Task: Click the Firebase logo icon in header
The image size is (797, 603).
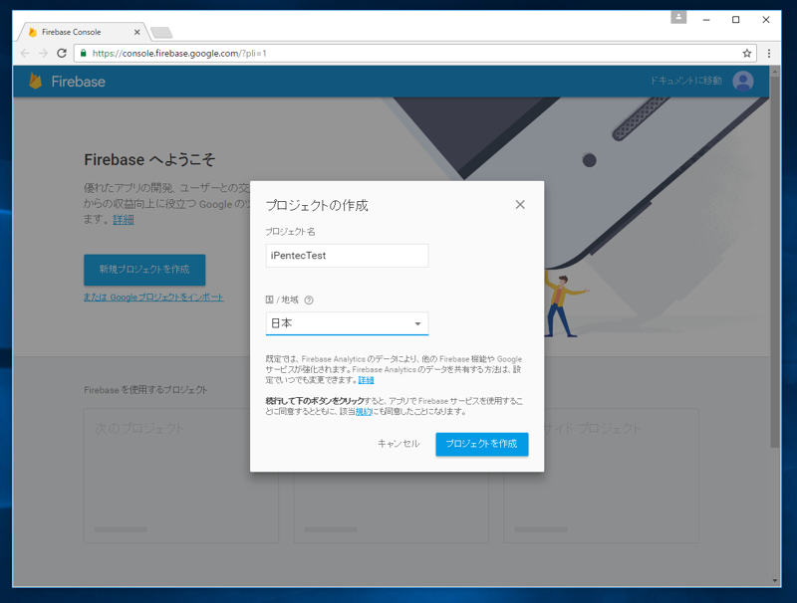Action: click(35, 82)
